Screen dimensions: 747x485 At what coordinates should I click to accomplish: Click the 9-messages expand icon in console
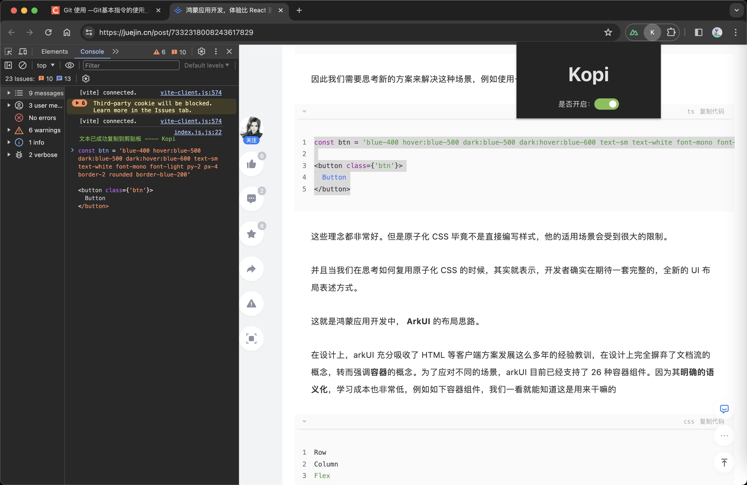(x=8, y=92)
